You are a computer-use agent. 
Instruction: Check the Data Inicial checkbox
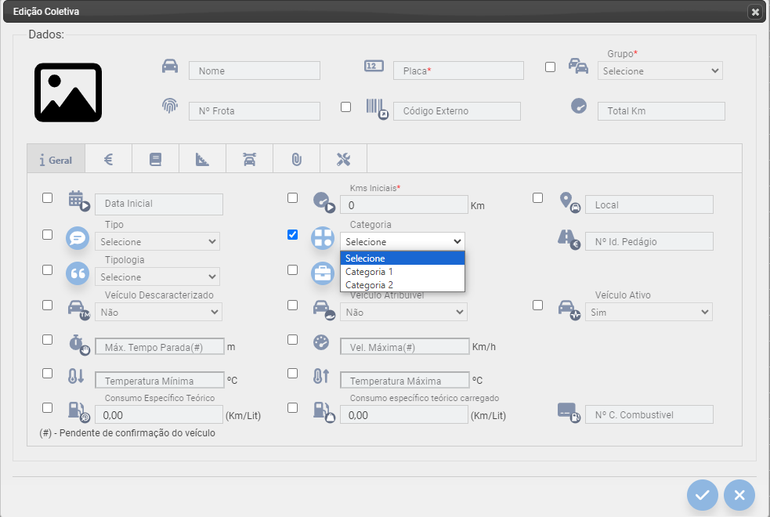[47, 197]
